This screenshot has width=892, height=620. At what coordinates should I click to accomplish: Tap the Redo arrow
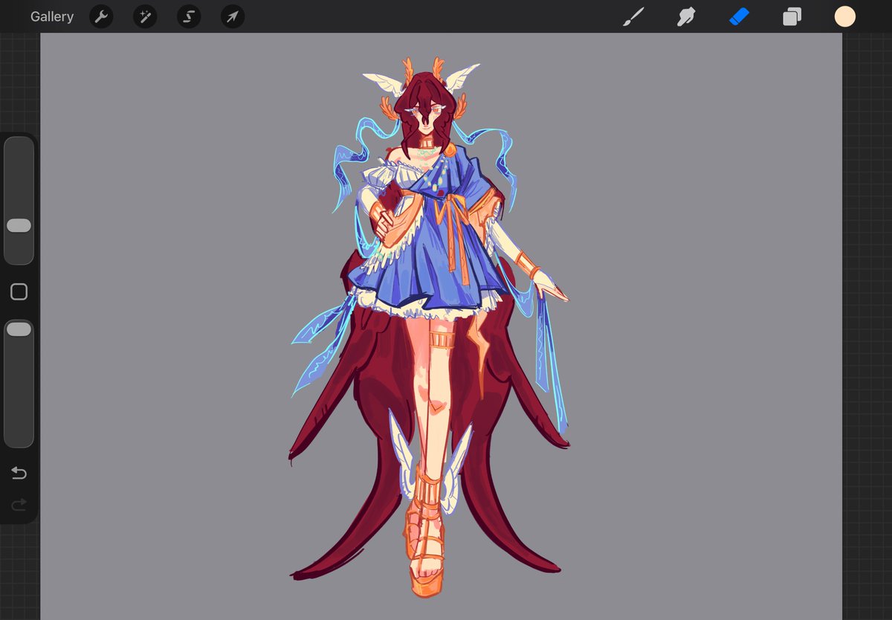(x=19, y=506)
